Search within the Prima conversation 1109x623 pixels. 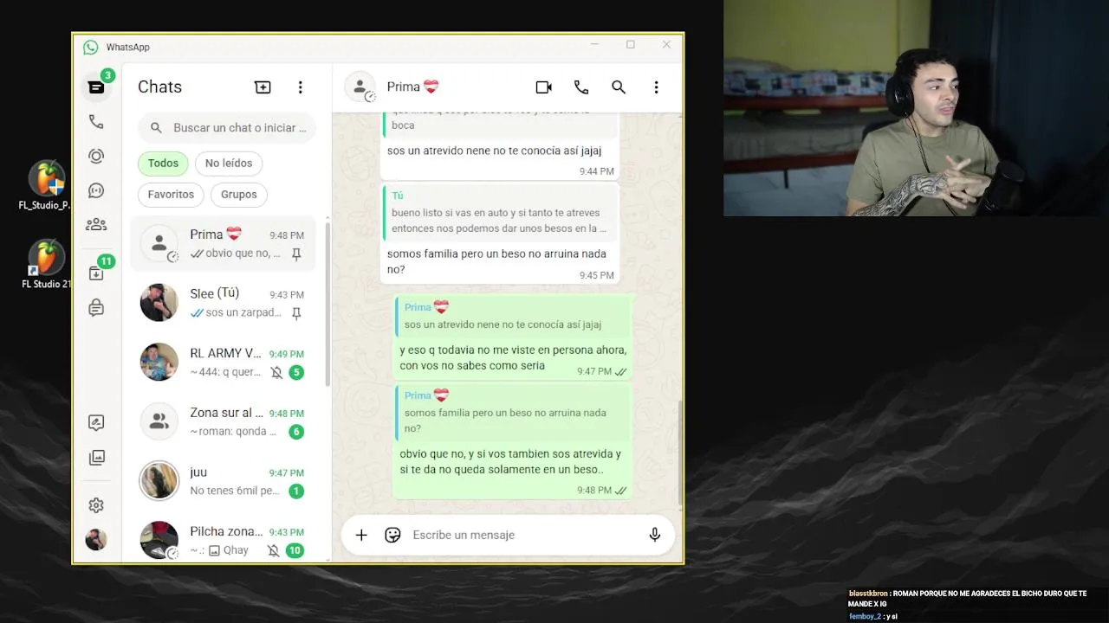[619, 87]
